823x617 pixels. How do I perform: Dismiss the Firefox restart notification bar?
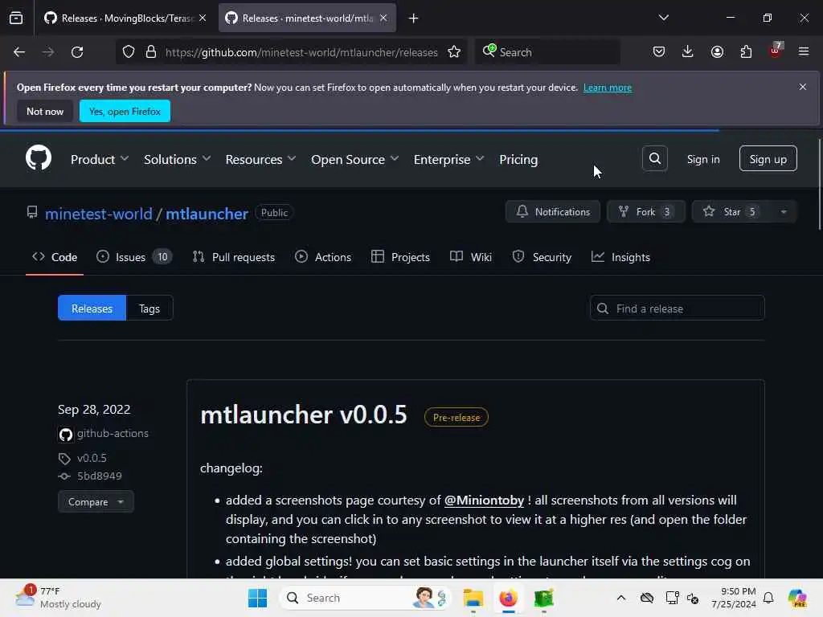tap(803, 87)
